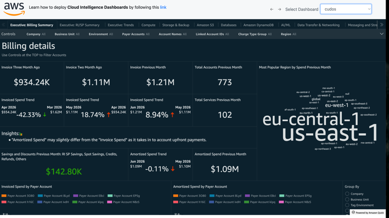Click the back arrow next to Select Dashboard
This screenshot has width=389, height=218.
tap(272, 9)
